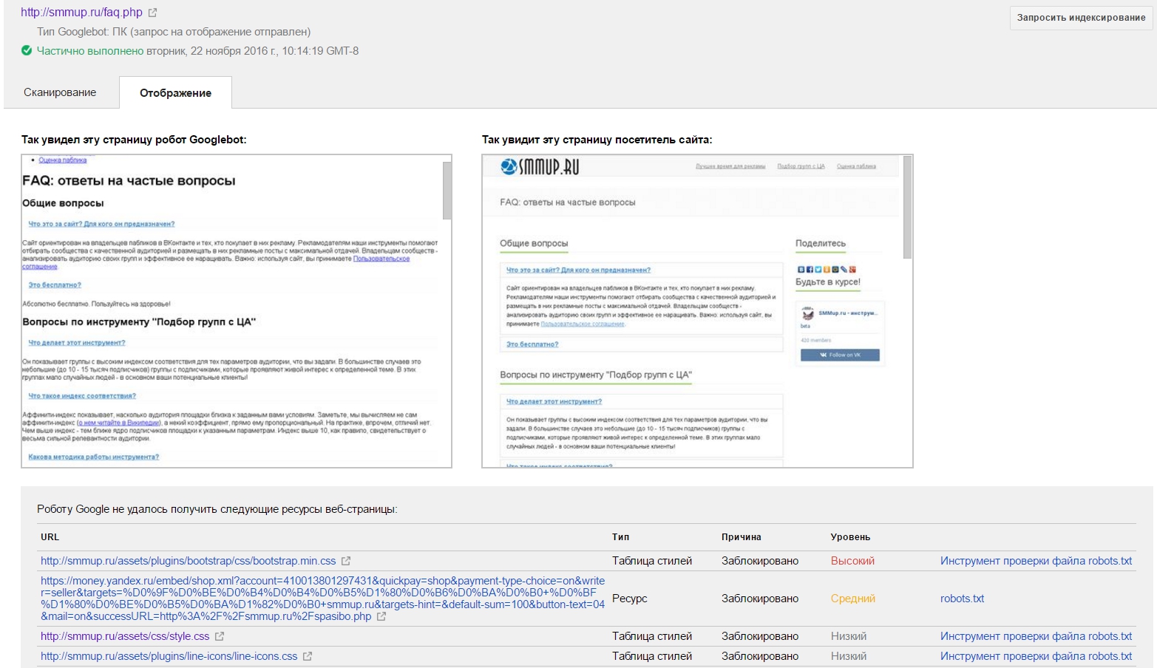This screenshot has height=668, width=1157.
Task: Open robots.txt checker for bootstrap.min.css row
Action: 1036,561
